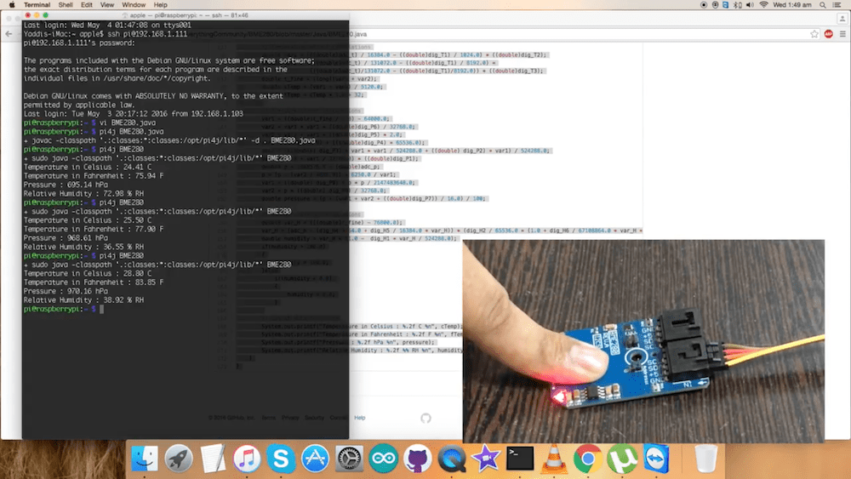Open the App Store dock icon

coord(316,459)
